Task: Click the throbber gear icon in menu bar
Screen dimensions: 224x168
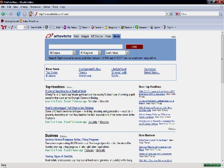Action: pos(222,7)
